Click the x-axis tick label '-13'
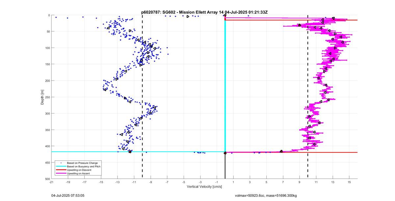Screen dimensions: 395x201 (118, 182)
